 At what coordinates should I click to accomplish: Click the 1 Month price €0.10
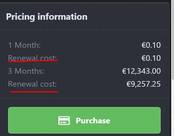(151, 45)
